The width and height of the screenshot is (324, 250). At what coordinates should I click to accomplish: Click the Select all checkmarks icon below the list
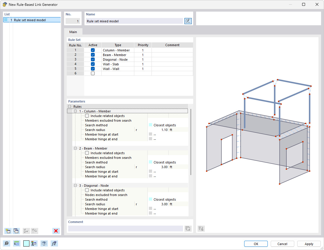click(26, 231)
